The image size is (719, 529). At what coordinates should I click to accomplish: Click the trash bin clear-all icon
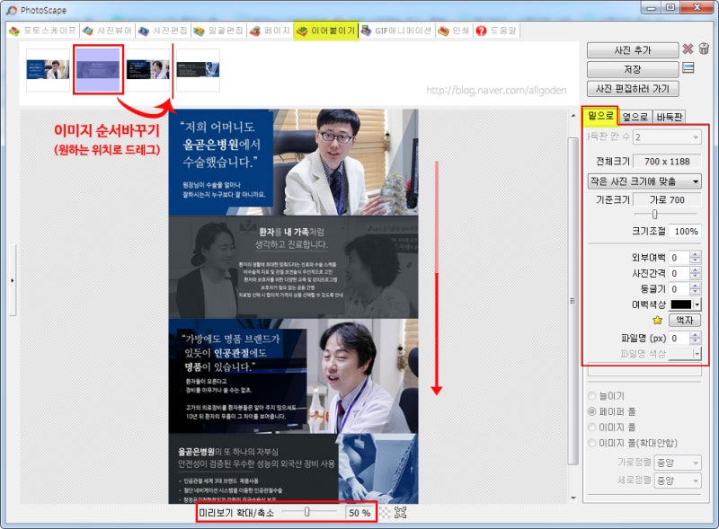(704, 48)
